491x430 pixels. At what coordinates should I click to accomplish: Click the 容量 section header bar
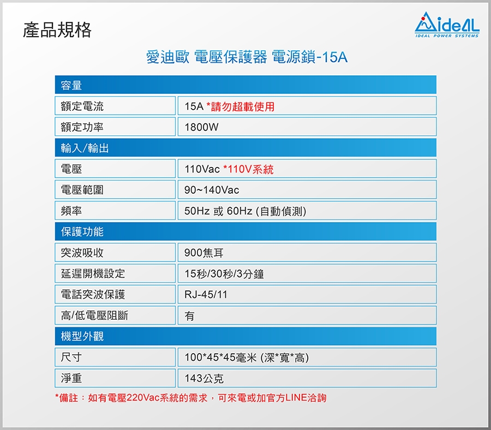coord(245,85)
